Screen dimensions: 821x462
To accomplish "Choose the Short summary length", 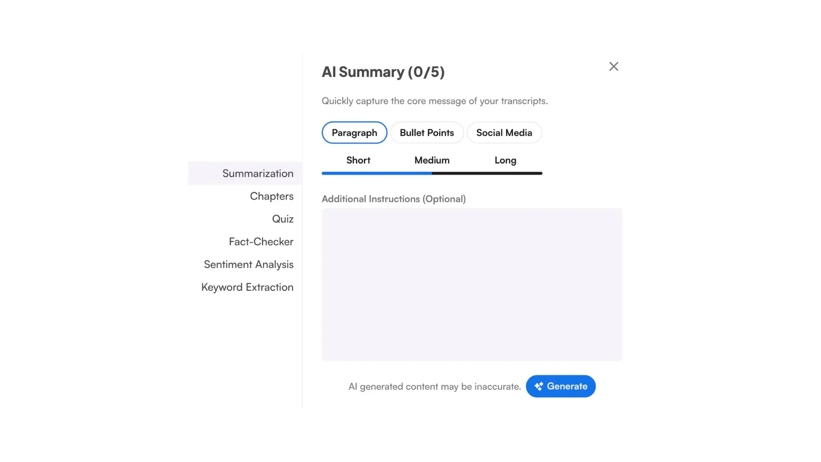I will point(358,160).
